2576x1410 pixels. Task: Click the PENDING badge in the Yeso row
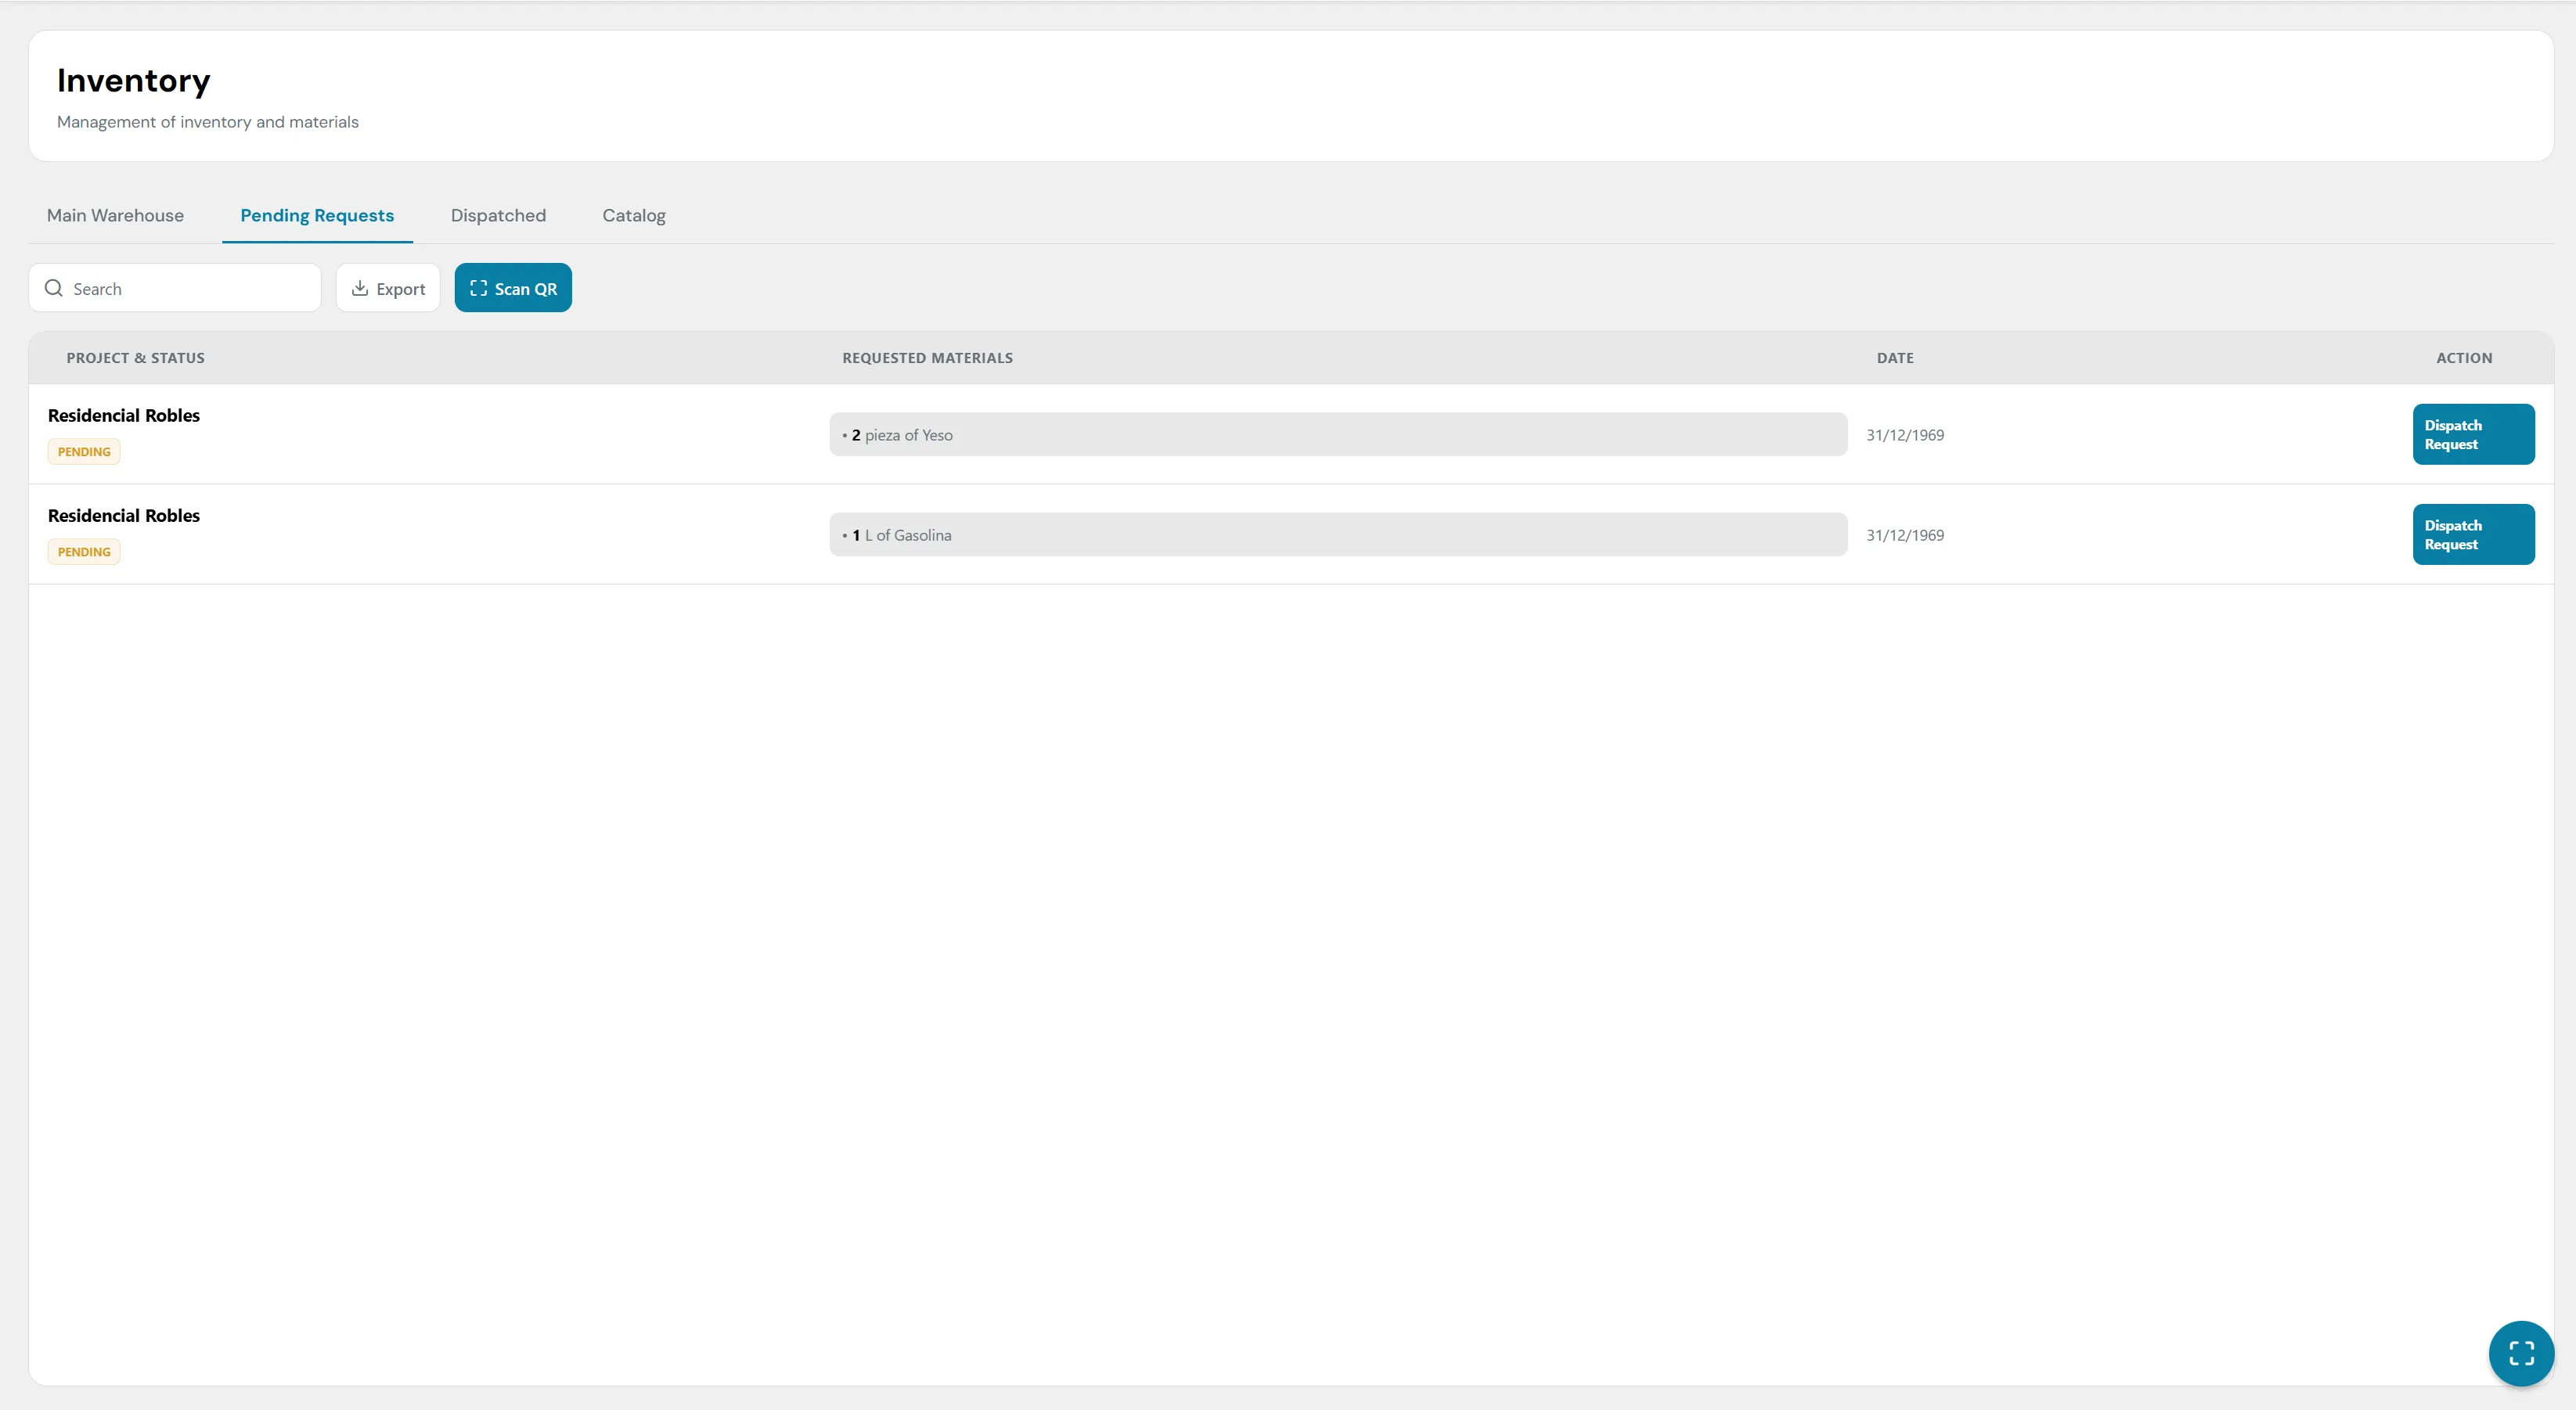[84, 452]
